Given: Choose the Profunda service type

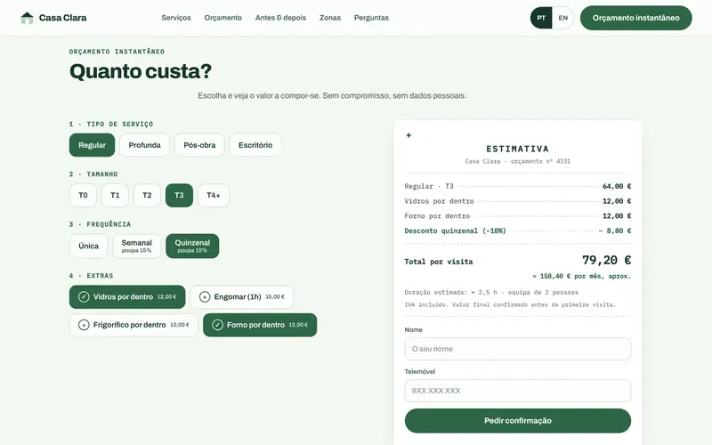Looking at the screenshot, I should pyautogui.click(x=144, y=145).
